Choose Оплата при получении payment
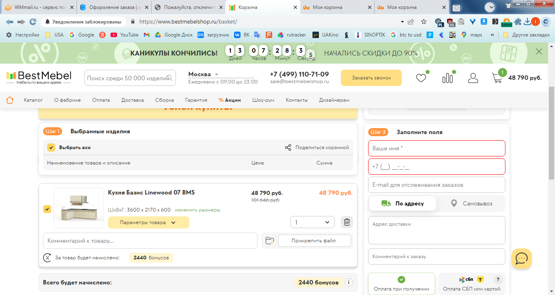Viewport: 555px width, 295px height. click(401, 284)
